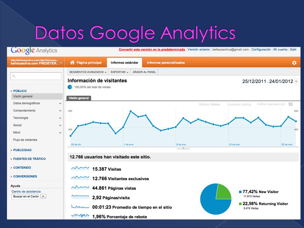This screenshot has height=228, width=304.
Task: Click the green Returning Visitor pie slice
Action: pyautogui.click(x=223, y=192)
